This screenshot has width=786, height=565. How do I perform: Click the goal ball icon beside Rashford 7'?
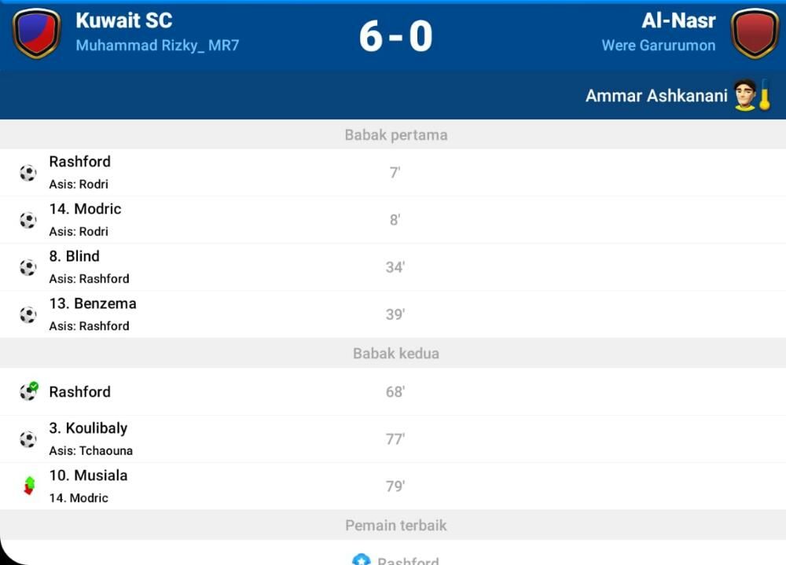coord(28,173)
